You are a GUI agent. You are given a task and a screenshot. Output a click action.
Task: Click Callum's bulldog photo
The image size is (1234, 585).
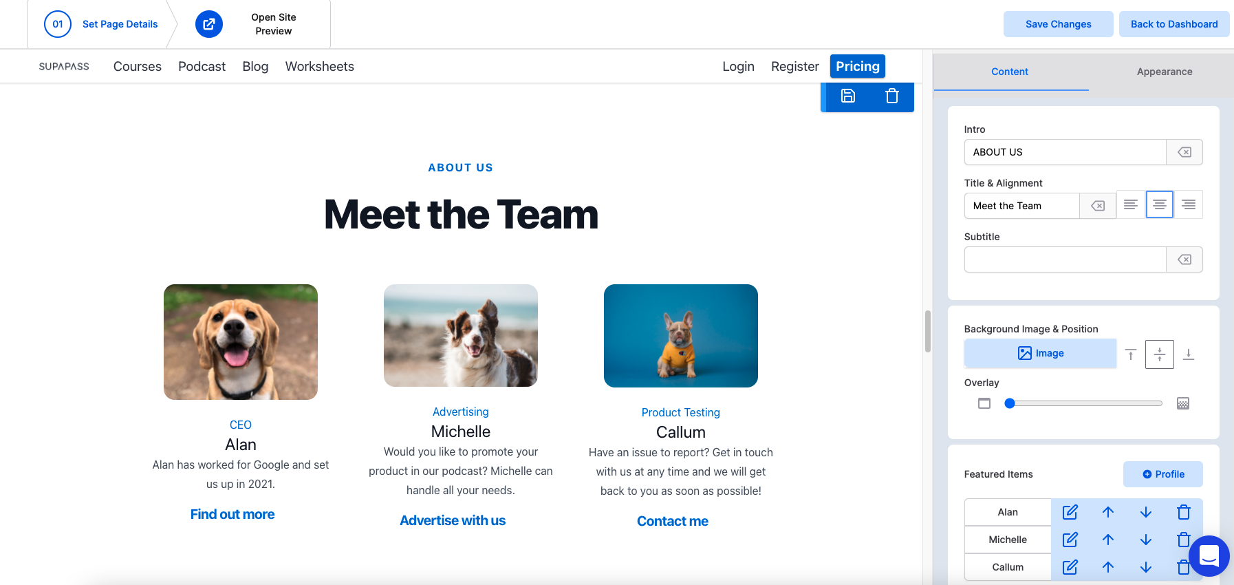681,336
